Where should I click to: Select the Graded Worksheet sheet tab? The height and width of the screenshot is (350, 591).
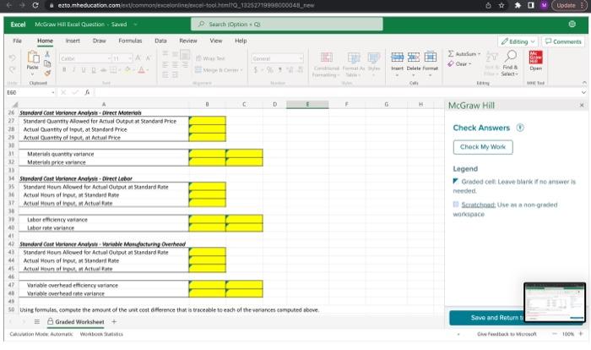(75, 322)
